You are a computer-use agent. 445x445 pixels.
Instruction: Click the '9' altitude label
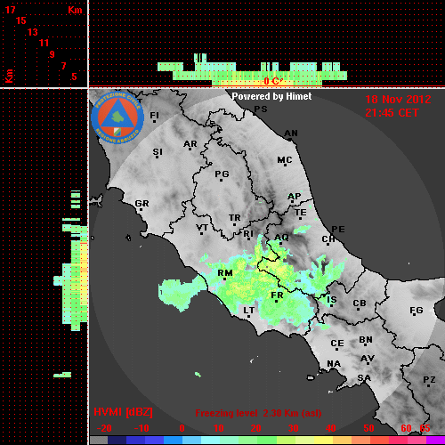tap(53, 54)
